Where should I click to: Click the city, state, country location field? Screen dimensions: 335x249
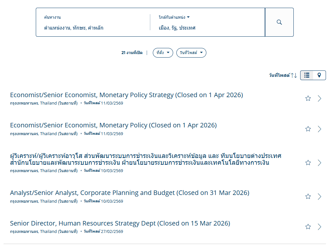point(206,28)
